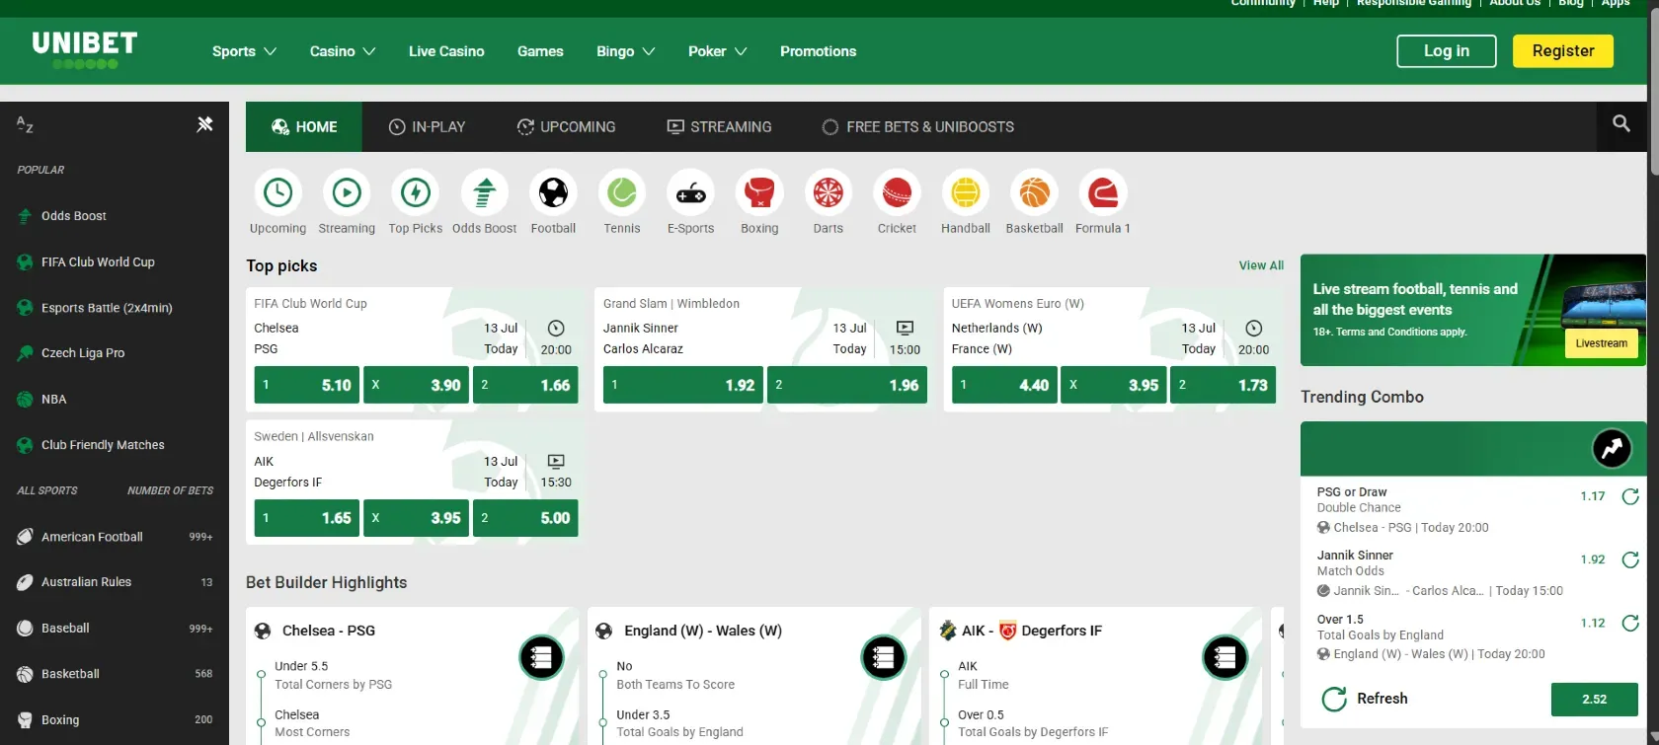
Task: Open FREE BETS & UNIBOOSTS tab
Action: click(x=917, y=126)
